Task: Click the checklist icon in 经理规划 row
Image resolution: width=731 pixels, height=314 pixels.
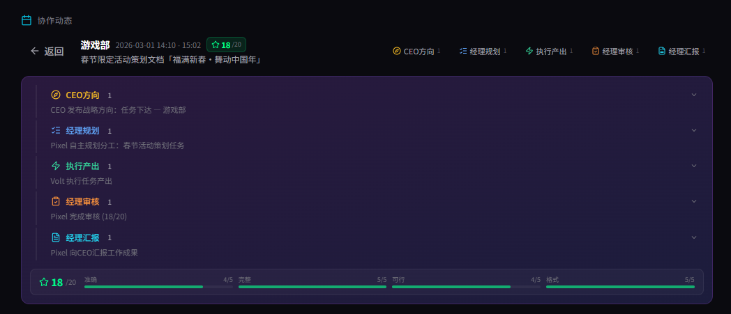Action: [56, 130]
